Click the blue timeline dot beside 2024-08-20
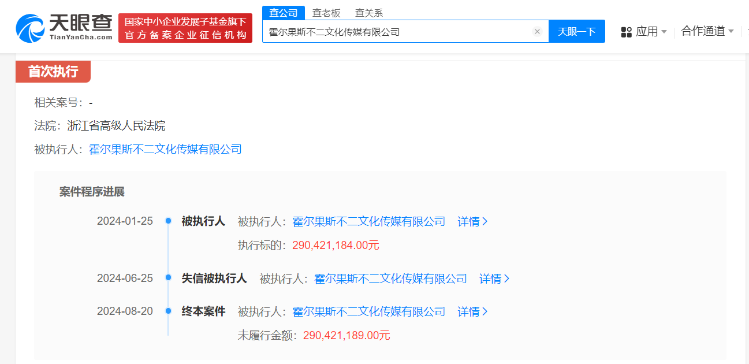The height and width of the screenshot is (364, 749). pos(168,311)
